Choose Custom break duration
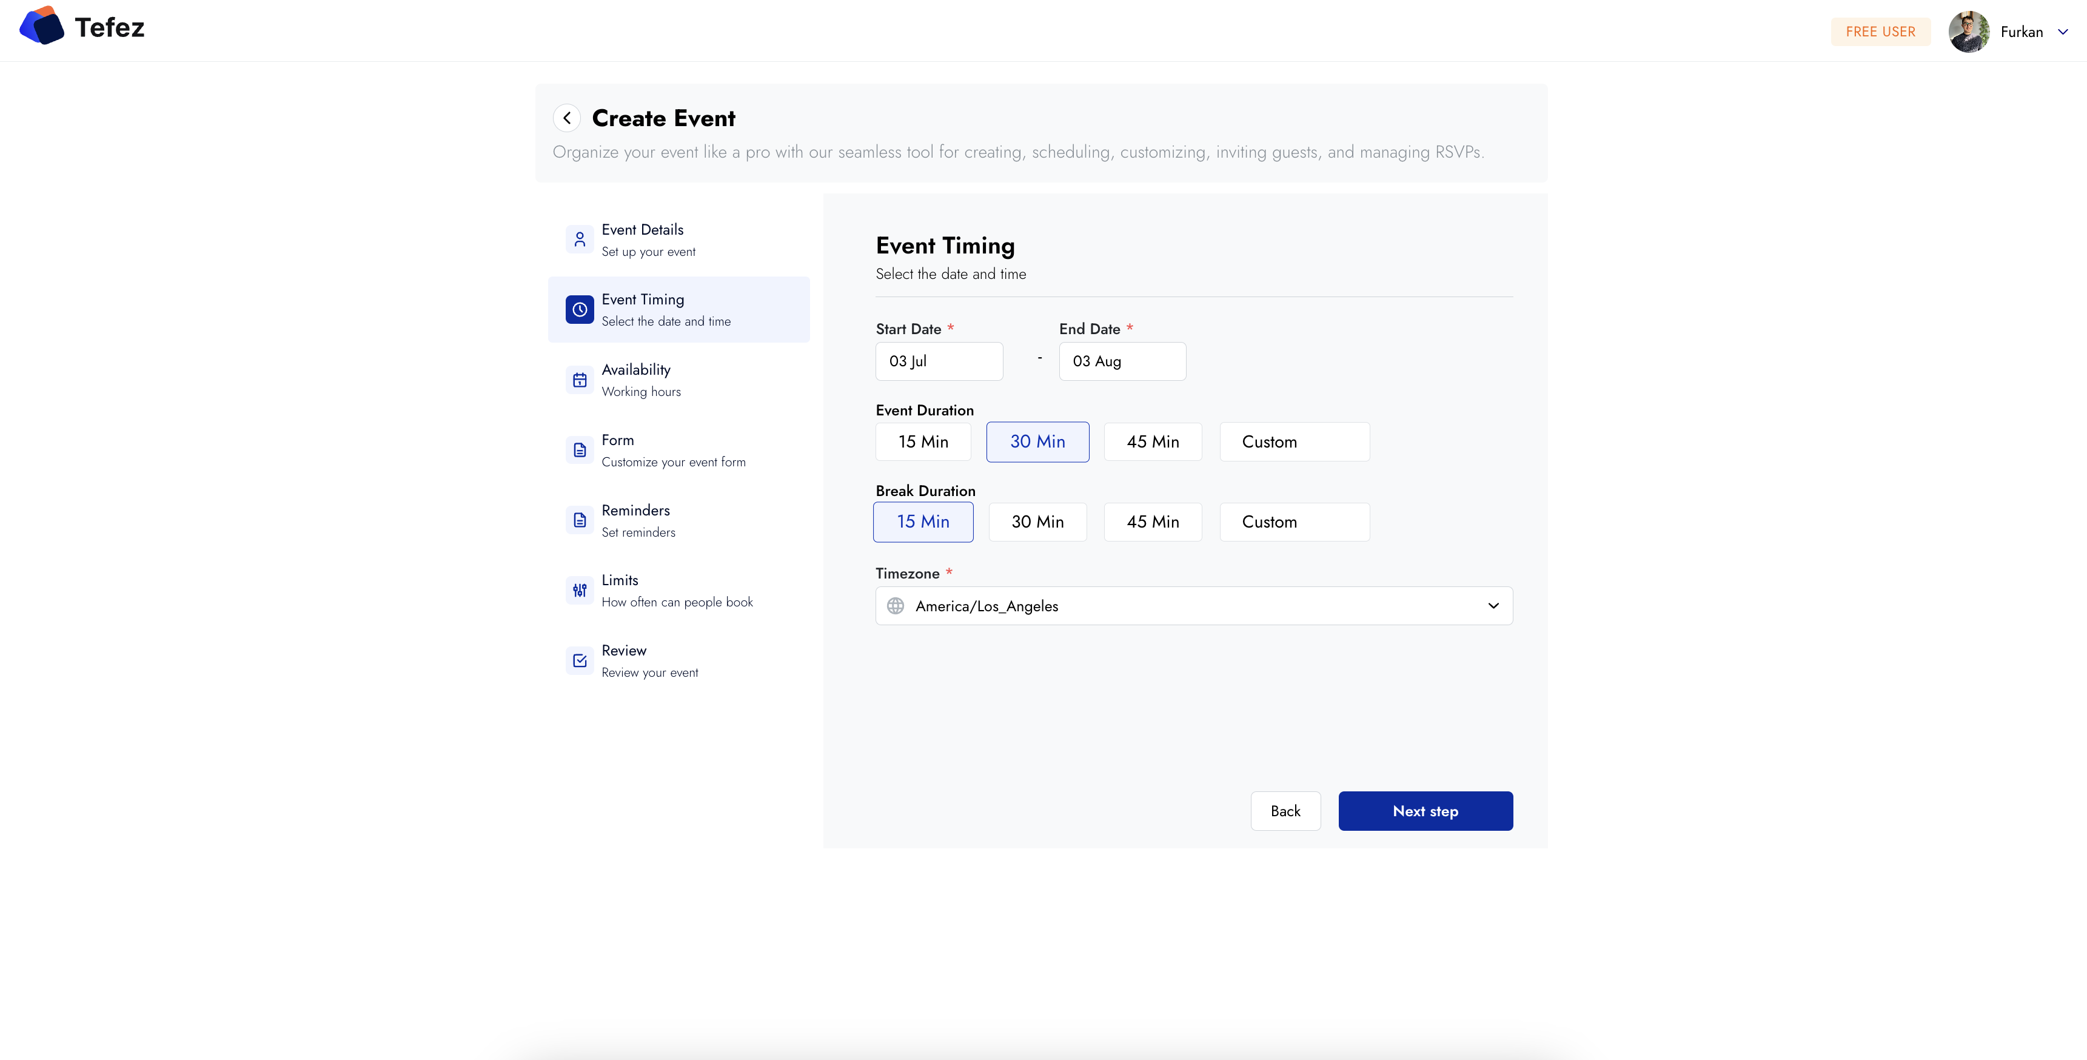This screenshot has height=1060, width=2087. tap(1295, 522)
